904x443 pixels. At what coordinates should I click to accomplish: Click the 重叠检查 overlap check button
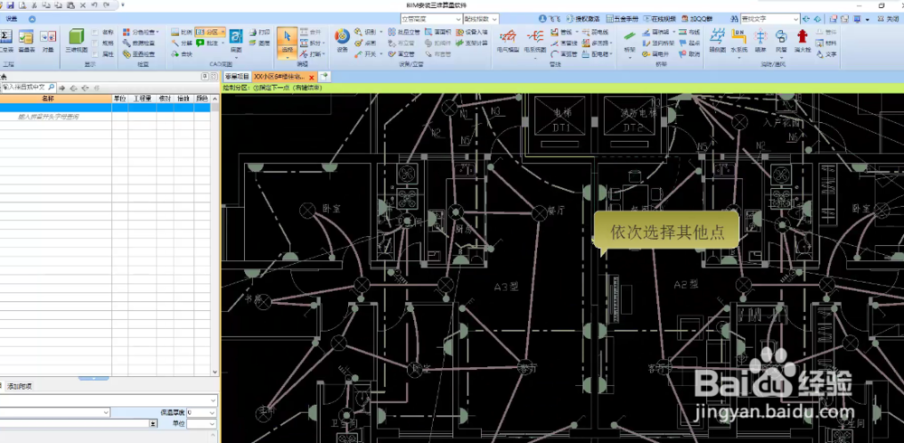tap(139, 54)
